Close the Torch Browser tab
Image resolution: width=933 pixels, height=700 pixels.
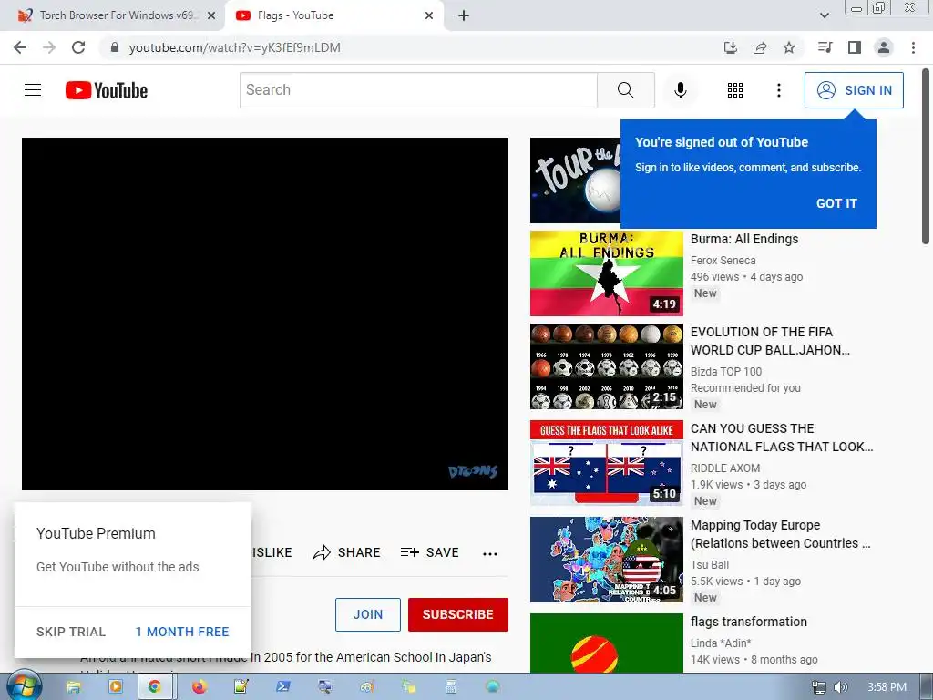pyautogui.click(x=211, y=15)
